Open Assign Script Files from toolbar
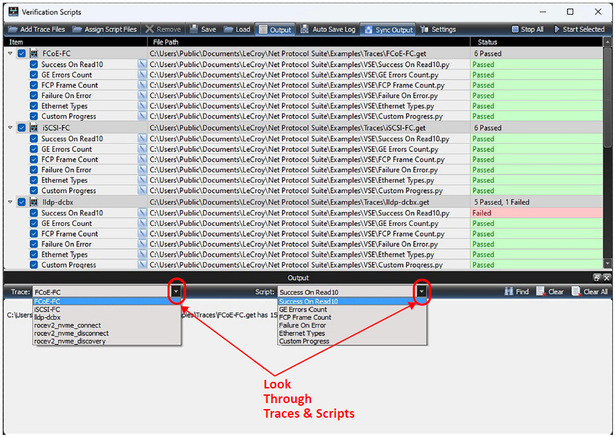The height and width of the screenshot is (437, 615). coord(77,29)
